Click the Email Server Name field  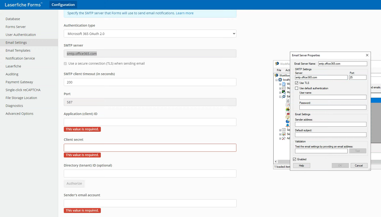coord(343,64)
